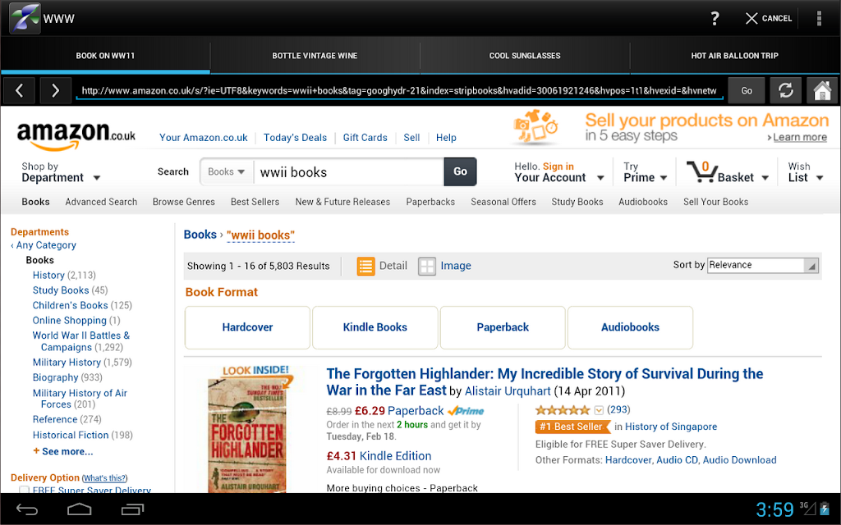Click the CANCEL button
Viewport: 841px width, 525px height.
point(769,18)
